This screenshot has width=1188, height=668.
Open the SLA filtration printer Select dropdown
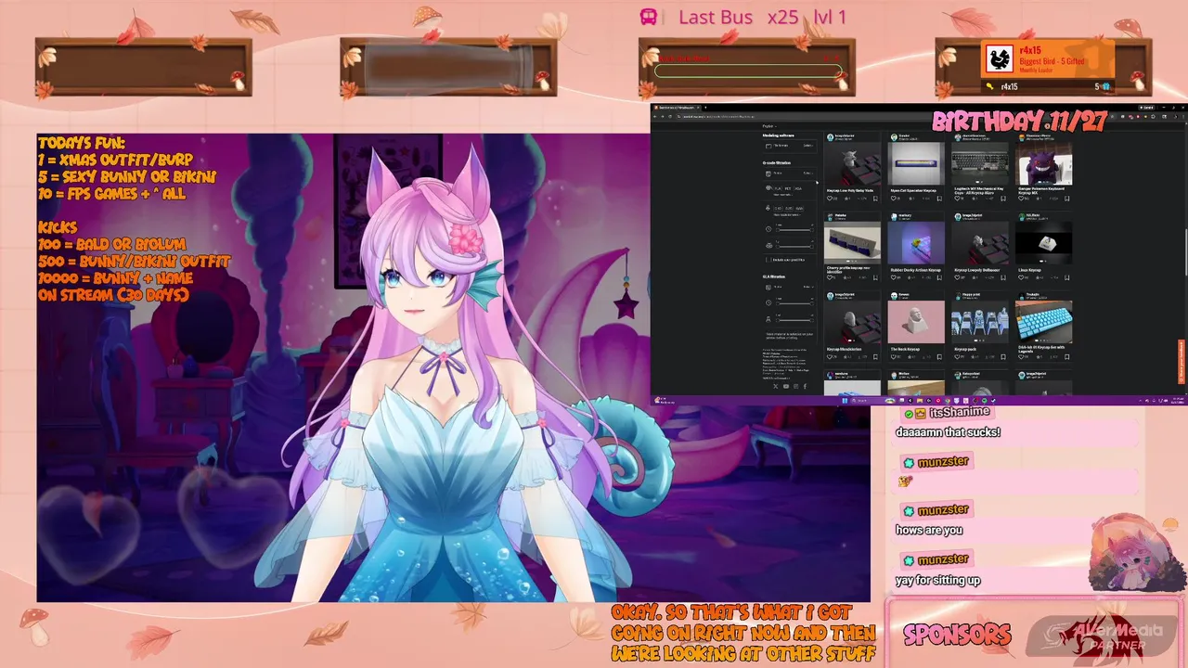[808, 287]
